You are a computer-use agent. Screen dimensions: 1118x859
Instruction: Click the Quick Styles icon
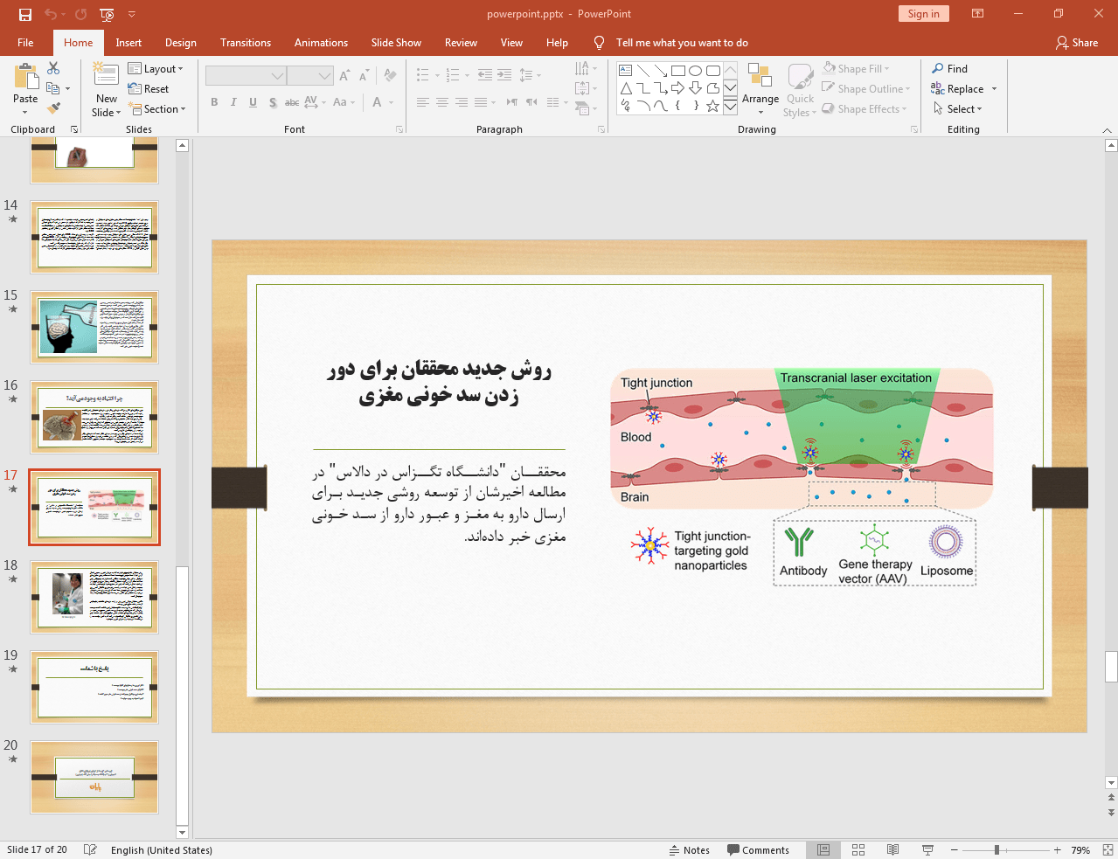coord(800,77)
